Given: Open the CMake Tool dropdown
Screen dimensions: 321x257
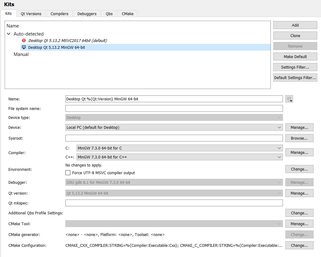Looking at the screenshot, I should [174, 224].
